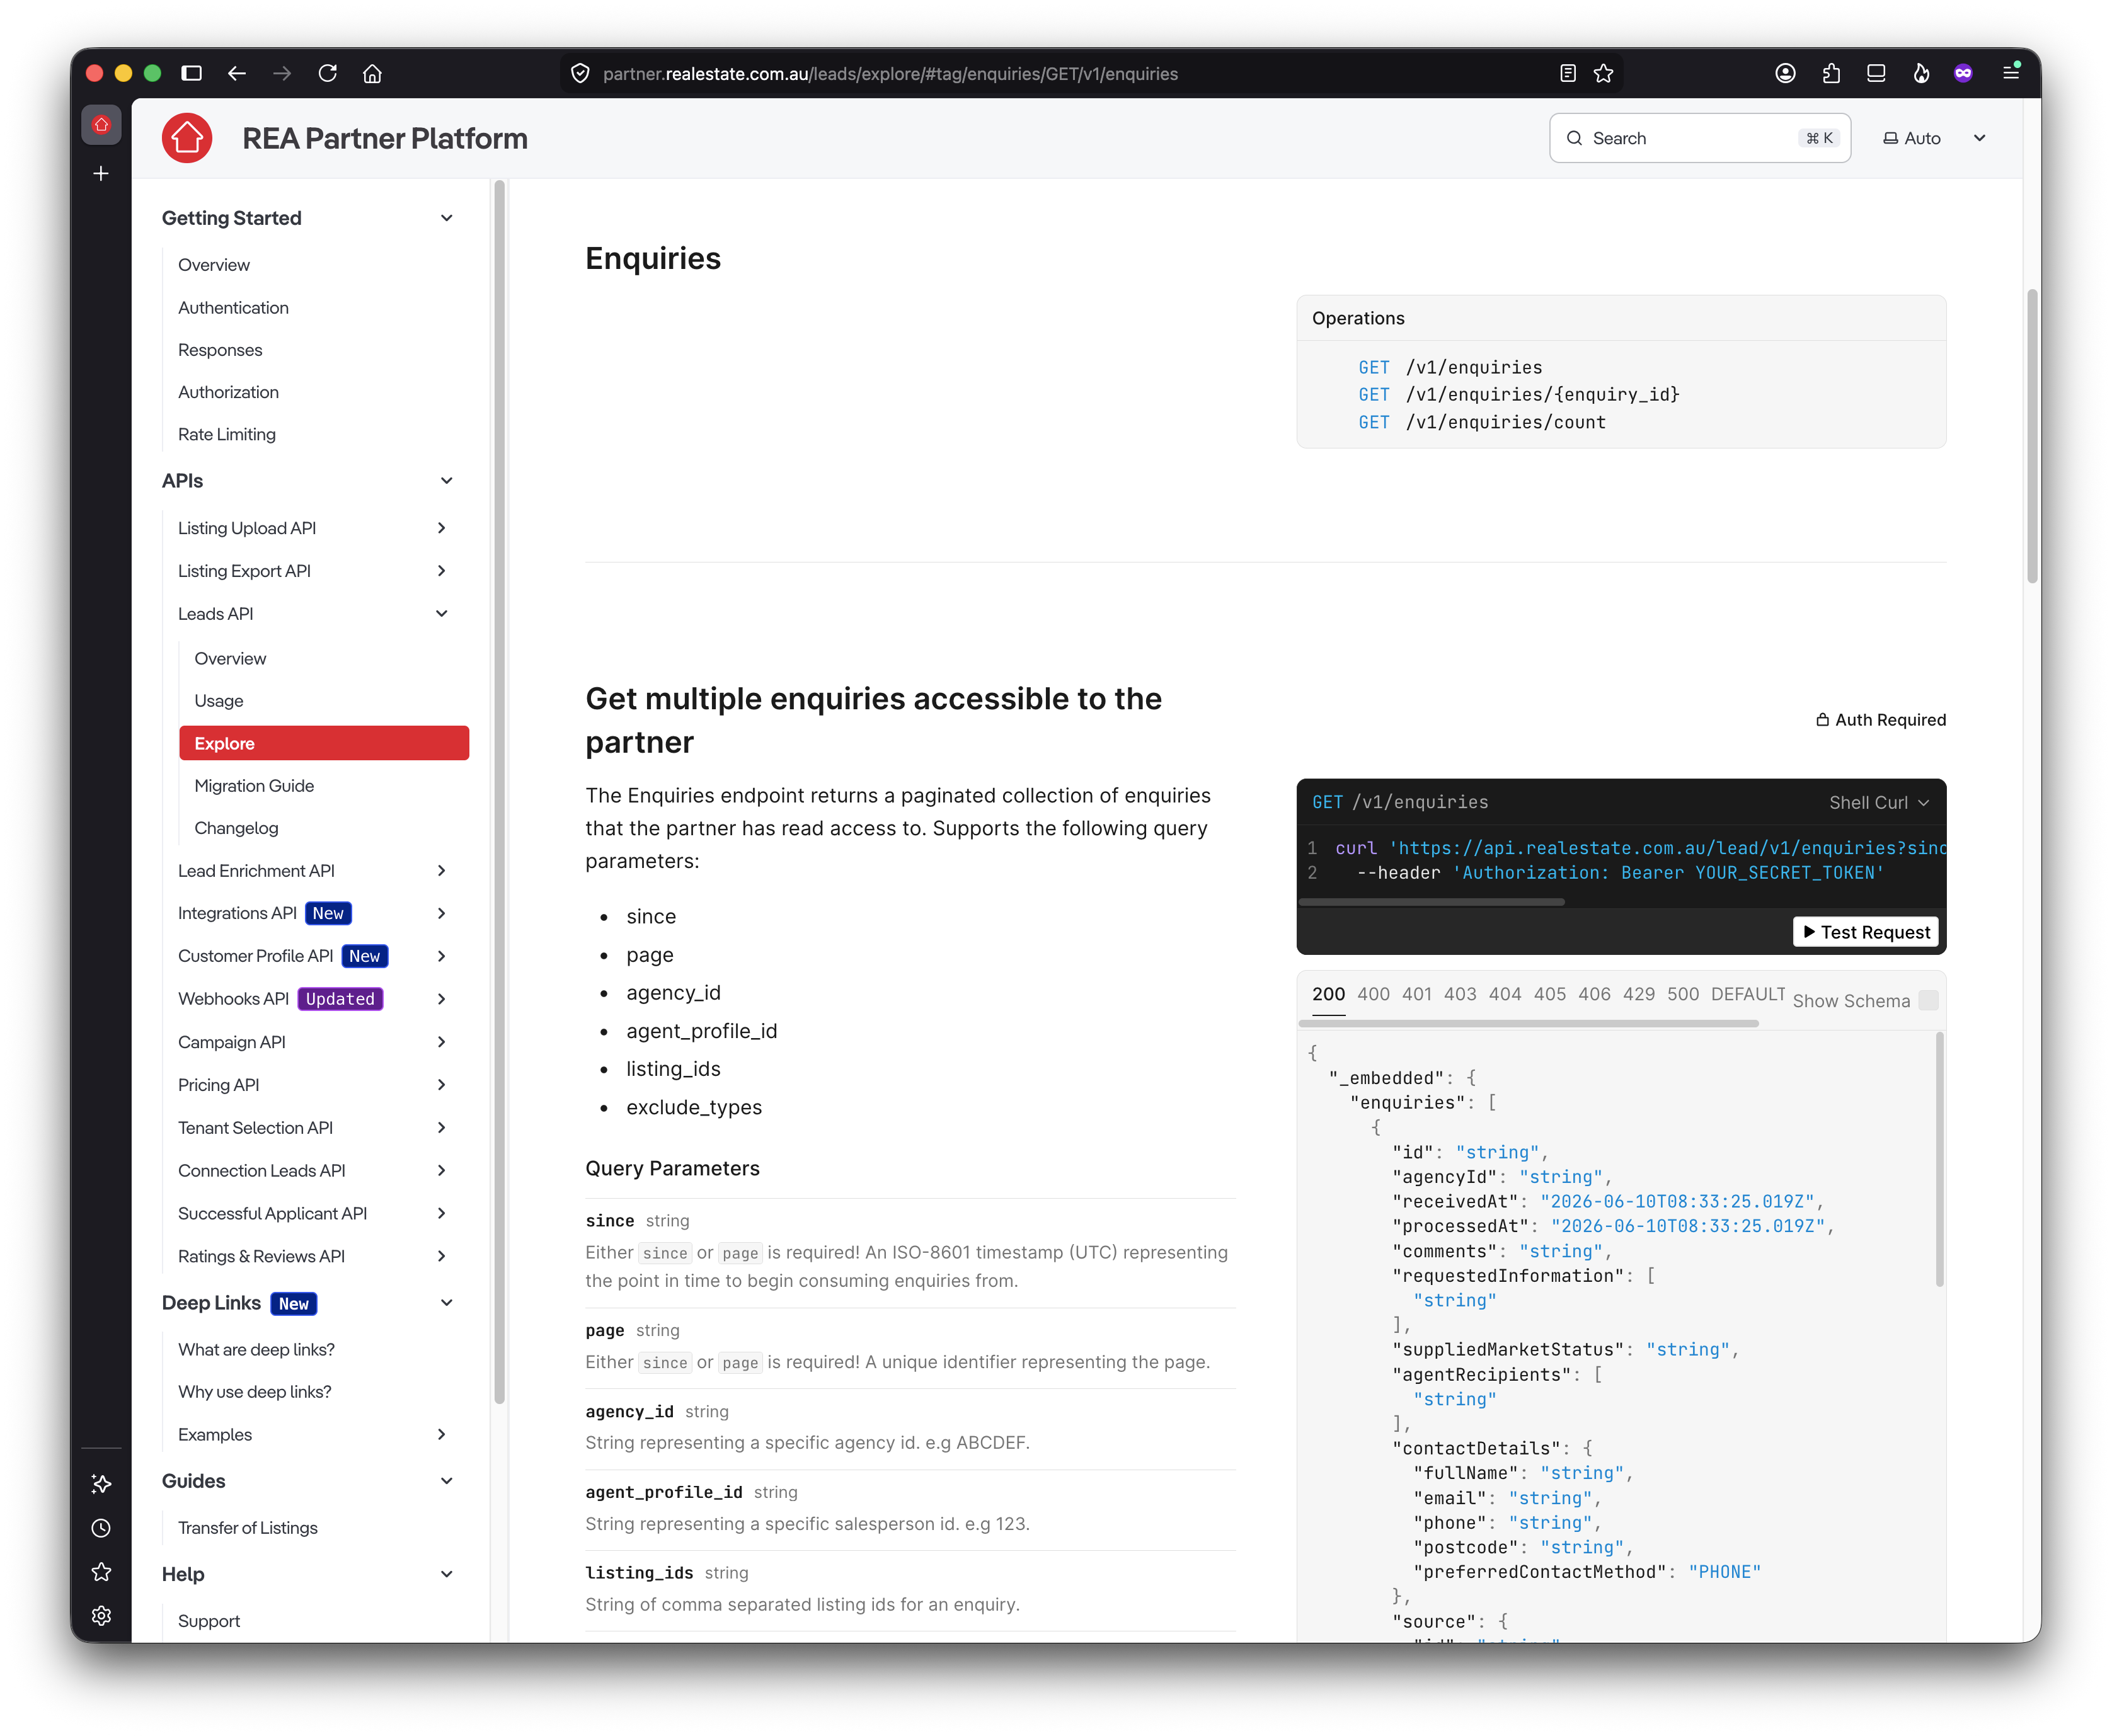Open the Changelog sidebar item
This screenshot has height=1736, width=2112.
[236, 828]
